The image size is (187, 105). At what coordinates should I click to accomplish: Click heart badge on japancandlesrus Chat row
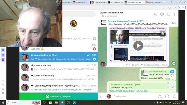click(94, 59)
